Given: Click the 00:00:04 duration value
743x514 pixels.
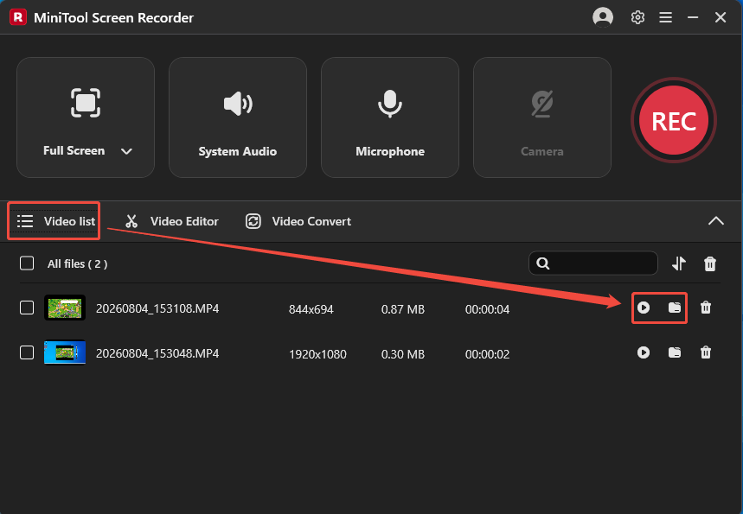Looking at the screenshot, I should pos(487,309).
